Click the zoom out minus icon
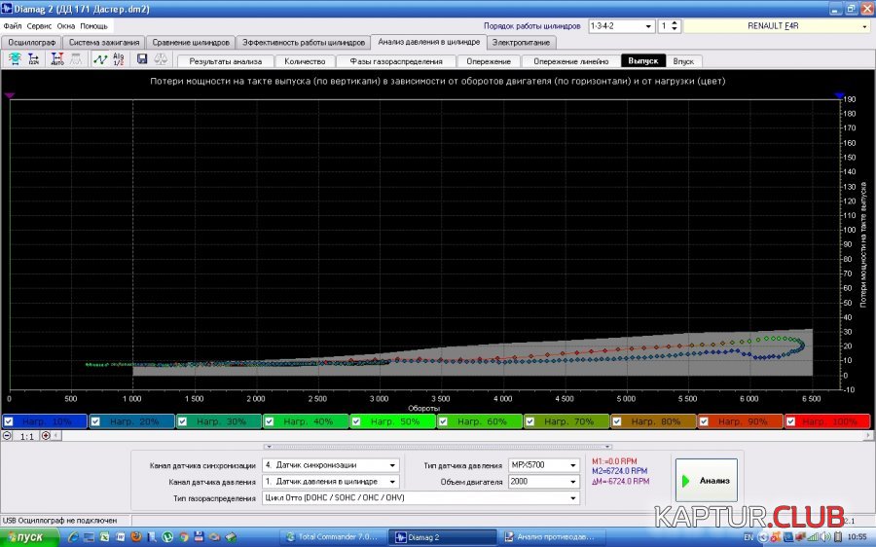 coord(7,436)
